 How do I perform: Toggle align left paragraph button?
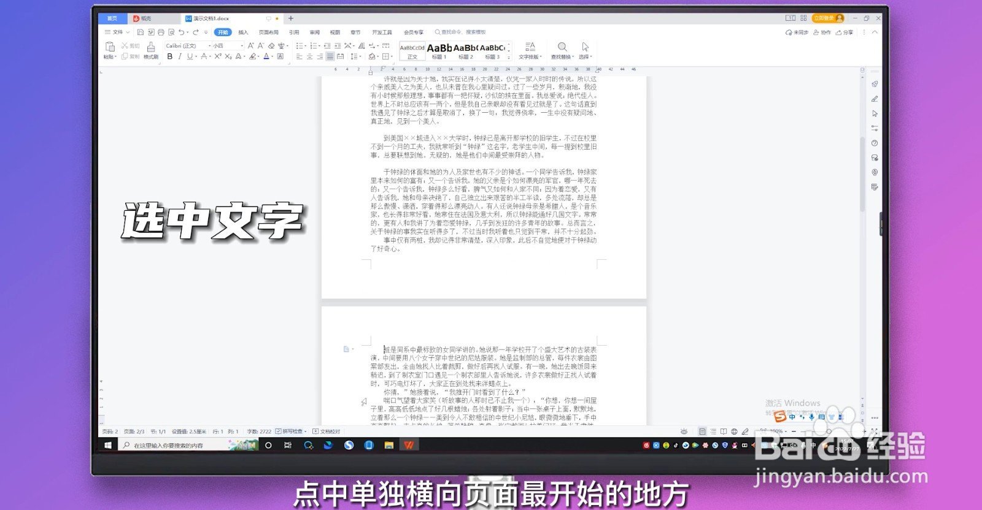299,56
